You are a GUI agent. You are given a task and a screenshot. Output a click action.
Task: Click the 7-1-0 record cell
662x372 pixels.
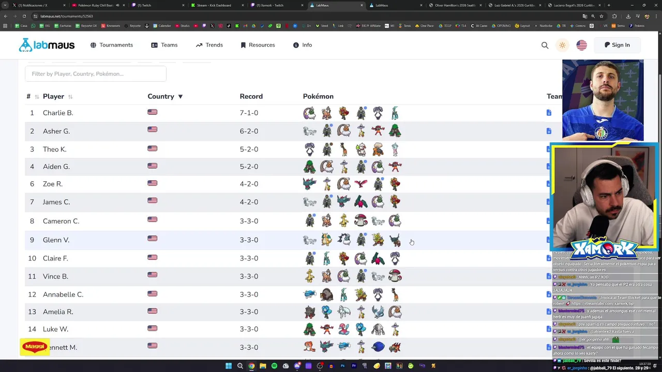click(x=249, y=113)
